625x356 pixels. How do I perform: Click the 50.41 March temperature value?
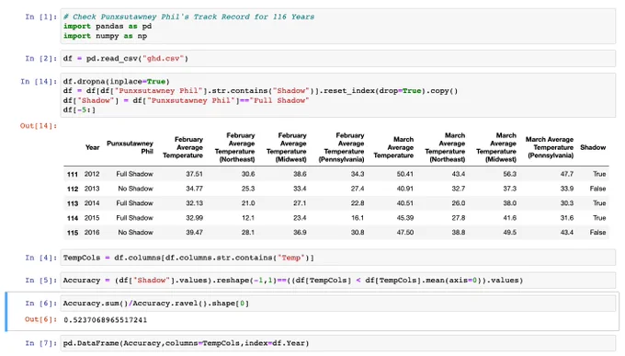pyautogui.click(x=405, y=174)
